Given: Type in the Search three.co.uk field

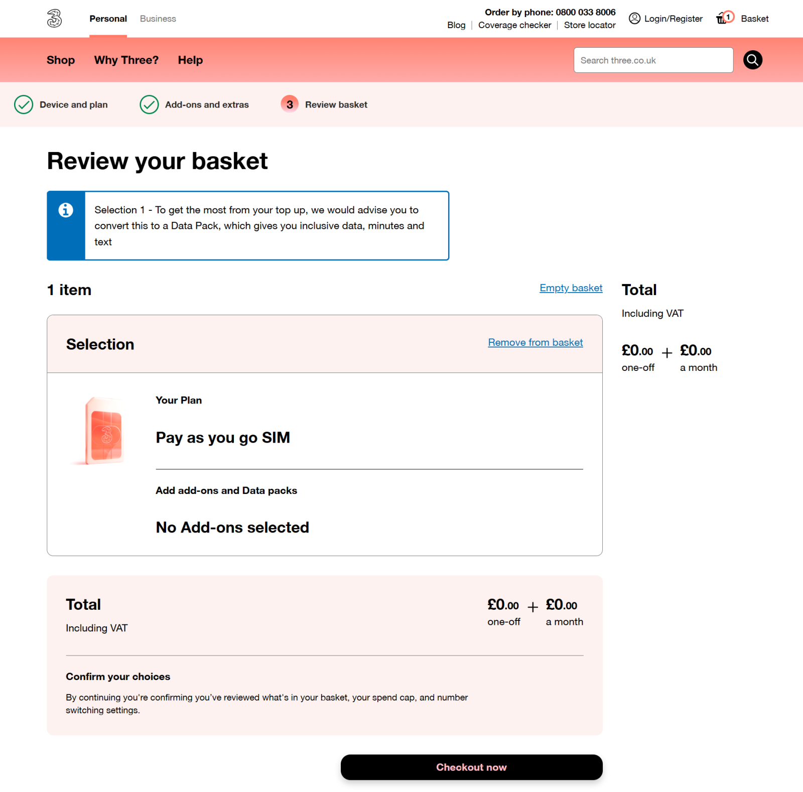Looking at the screenshot, I should [x=653, y=60].
